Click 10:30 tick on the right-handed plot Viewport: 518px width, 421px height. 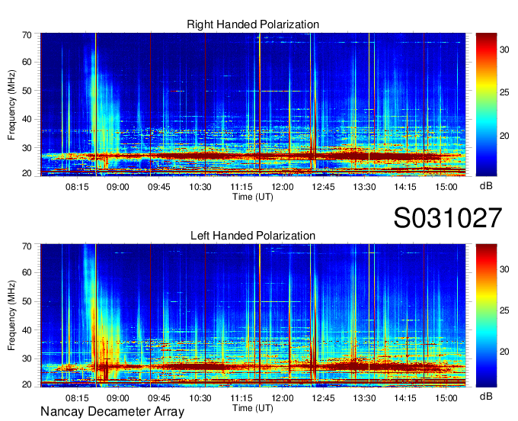pyautogui.click(x=200, y=187)
